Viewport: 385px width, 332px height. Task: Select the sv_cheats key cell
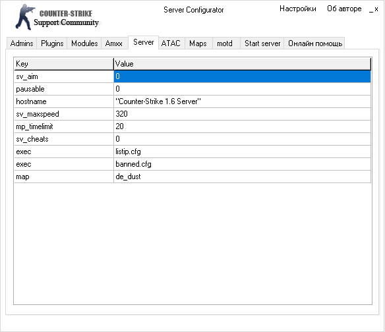coord(64,139)
